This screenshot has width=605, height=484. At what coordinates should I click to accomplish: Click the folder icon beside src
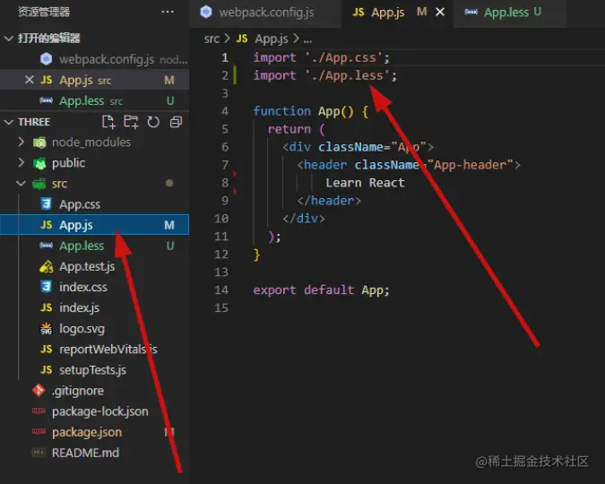click(39, 184)
